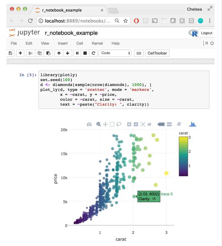222x246 pixels.
Task: Click the '20k' y-axis tick label
Action: click(x=64, y=130)
